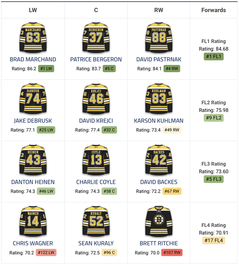Click the red #107 RW badge
Screen dimensions: 239x265
172,253
